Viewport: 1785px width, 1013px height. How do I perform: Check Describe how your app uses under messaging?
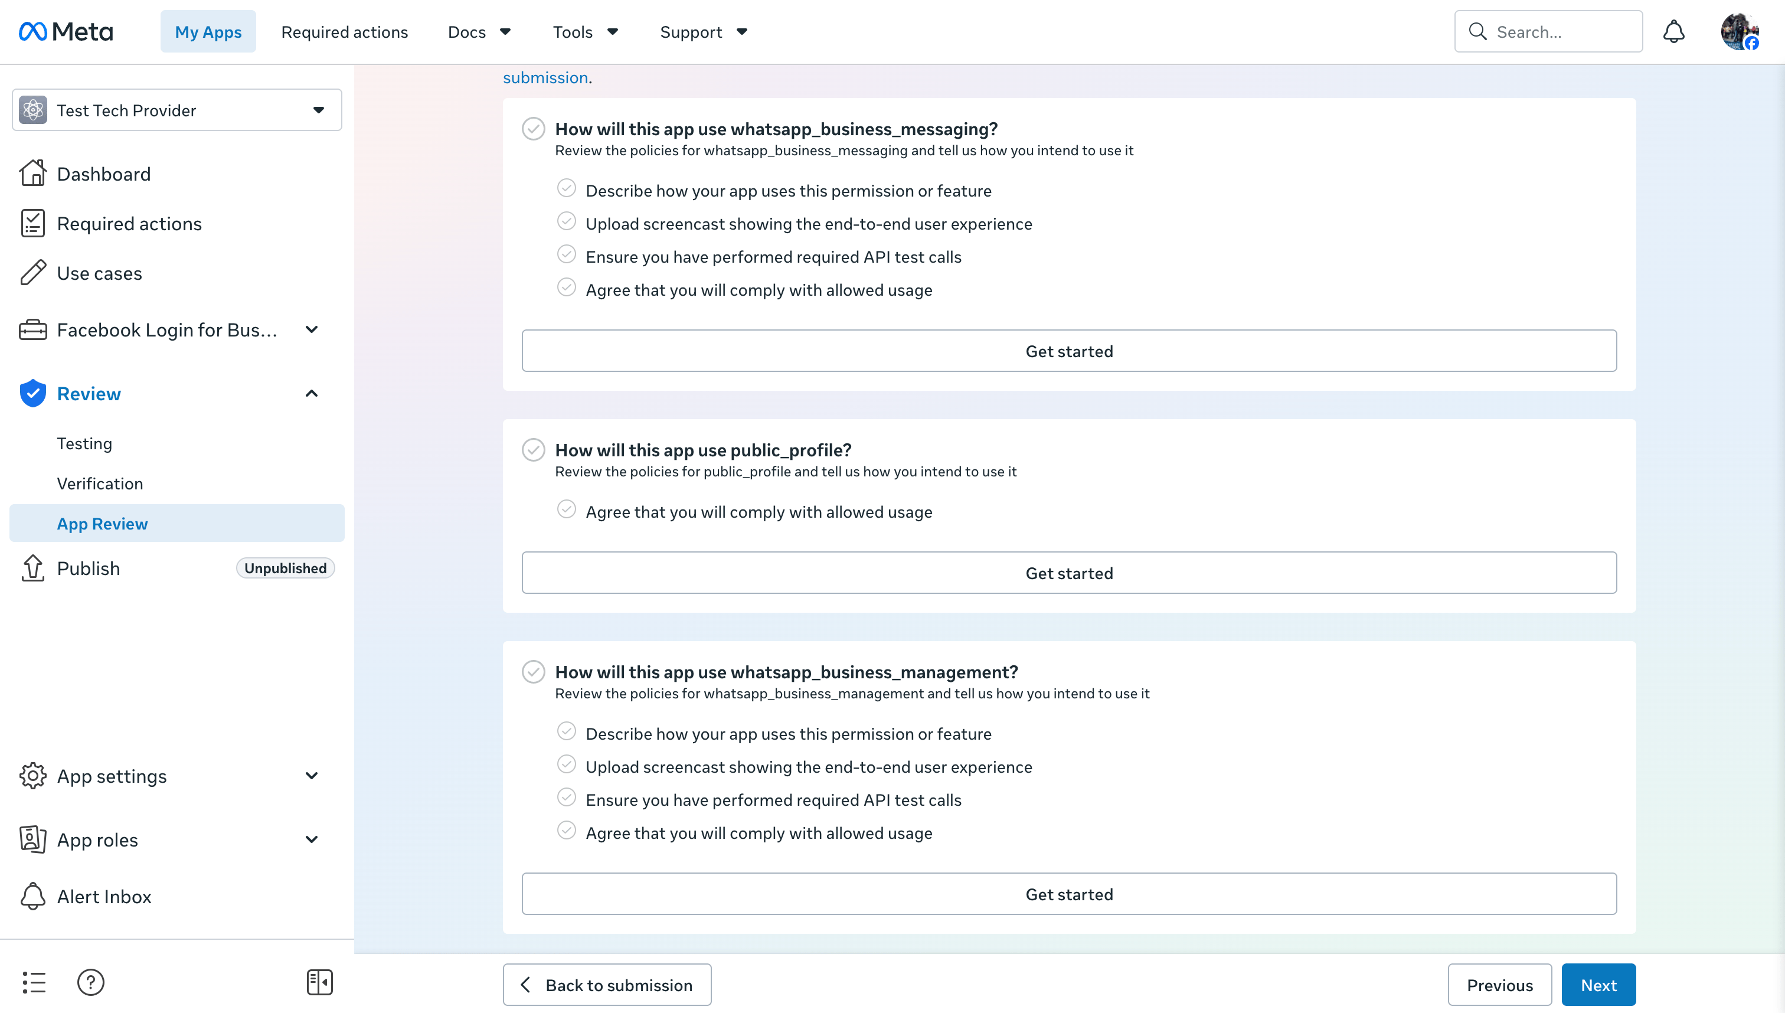tap(567, 188)
